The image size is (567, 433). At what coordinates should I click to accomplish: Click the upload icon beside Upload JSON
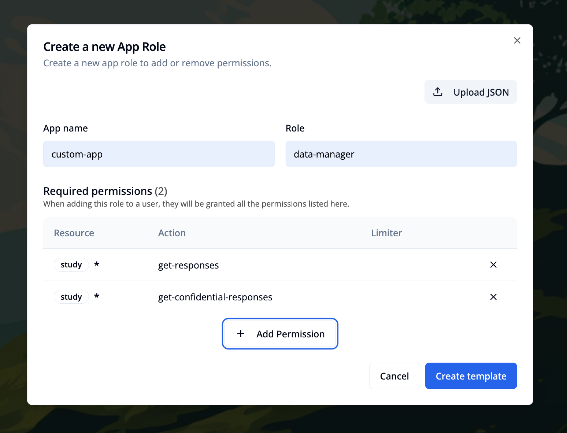pyautogui.click(x=438, y=92)
